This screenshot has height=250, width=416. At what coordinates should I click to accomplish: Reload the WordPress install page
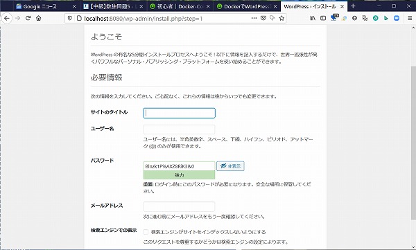28,18
